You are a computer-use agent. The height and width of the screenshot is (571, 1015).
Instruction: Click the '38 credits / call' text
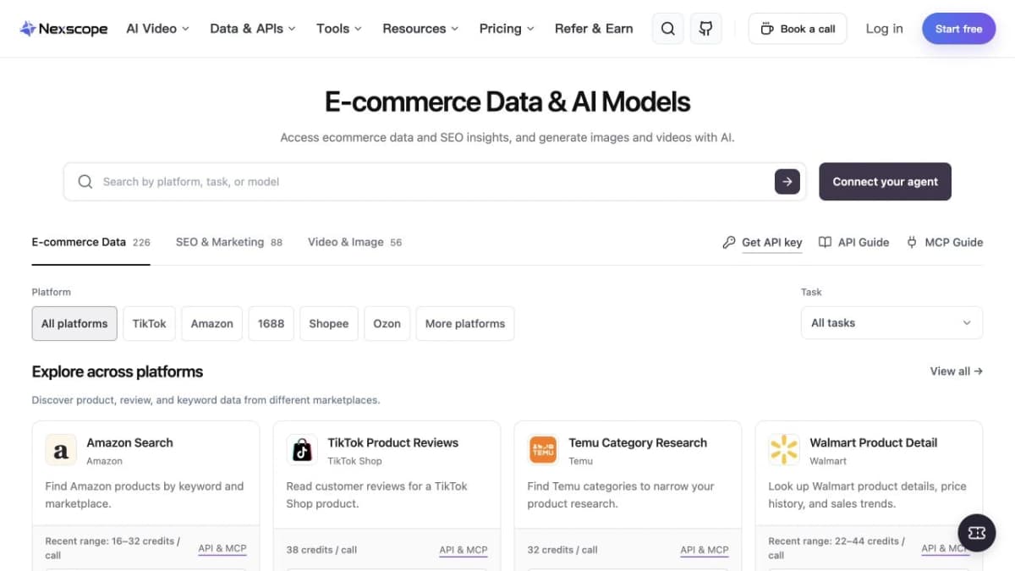coord(321,550)
